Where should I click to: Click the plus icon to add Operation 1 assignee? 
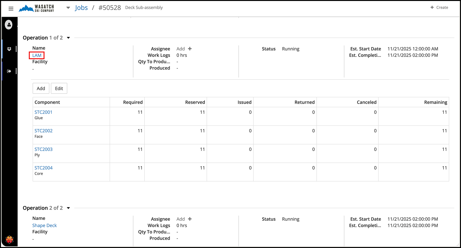click(190, 49)
